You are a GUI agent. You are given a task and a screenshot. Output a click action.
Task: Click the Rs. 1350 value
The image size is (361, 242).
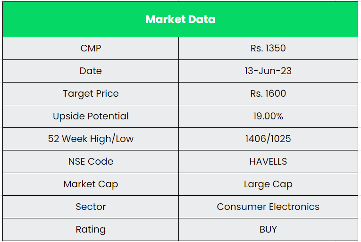[268, 48]
